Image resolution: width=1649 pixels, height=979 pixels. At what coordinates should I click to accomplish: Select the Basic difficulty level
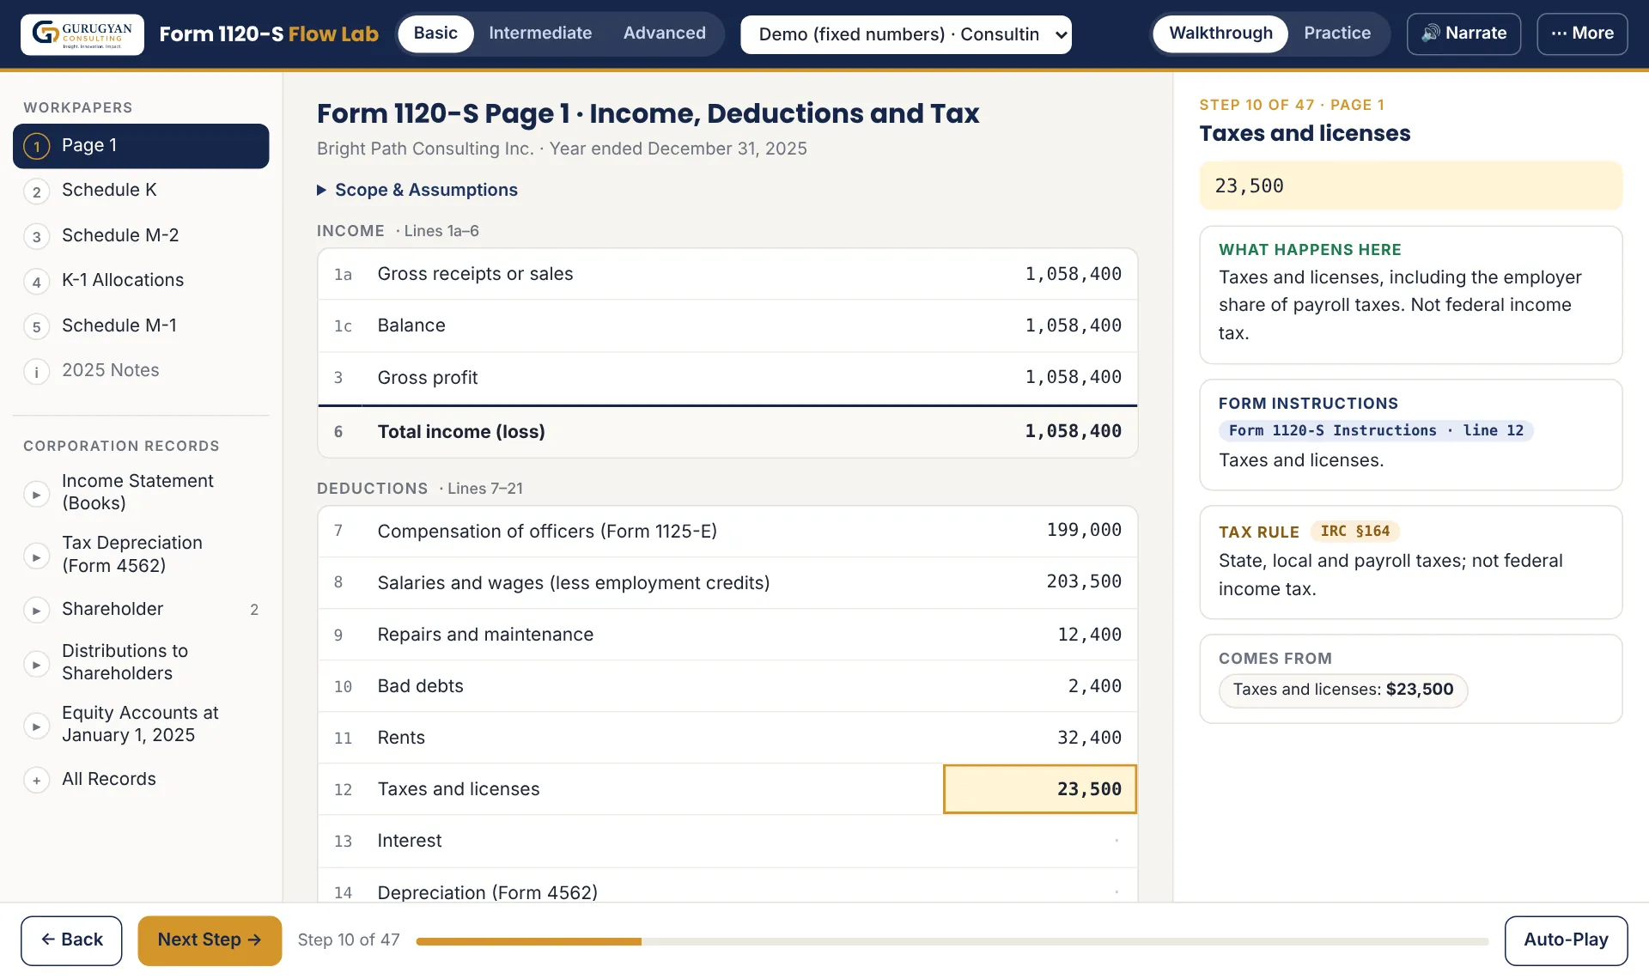coord(435,33)
